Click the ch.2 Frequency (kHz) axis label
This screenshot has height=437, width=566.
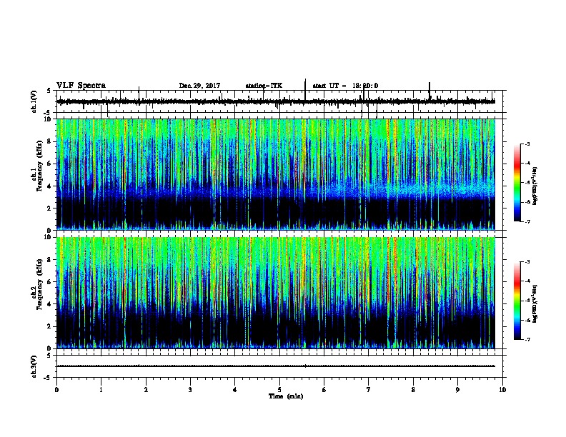[37, 284]
